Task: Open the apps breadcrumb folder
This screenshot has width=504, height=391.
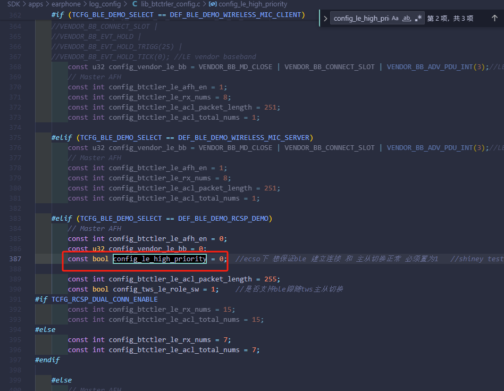Action: click(x=36, y=4)
